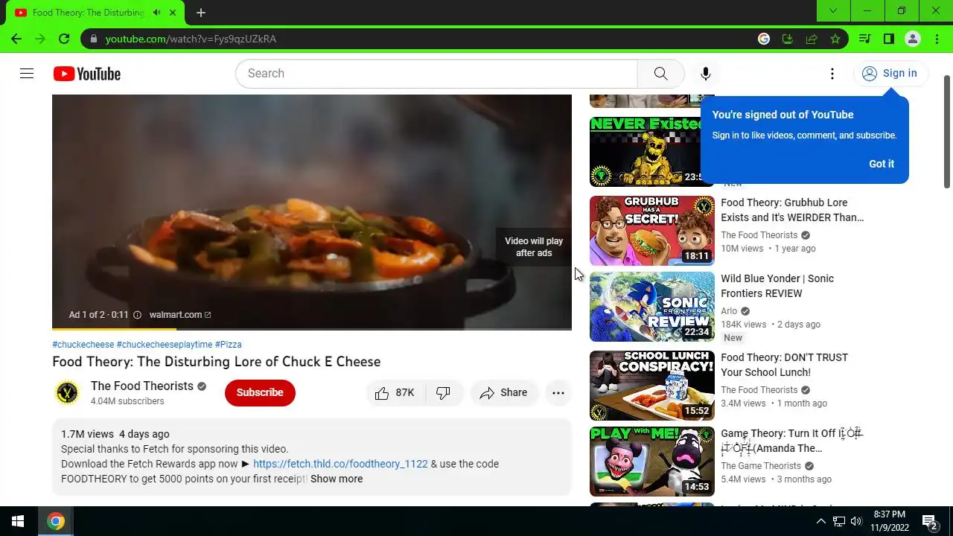The width and height of the screenshot is (953, 536).
Task: Subscribe to The Food Theorists
Action: coord(260,392)
